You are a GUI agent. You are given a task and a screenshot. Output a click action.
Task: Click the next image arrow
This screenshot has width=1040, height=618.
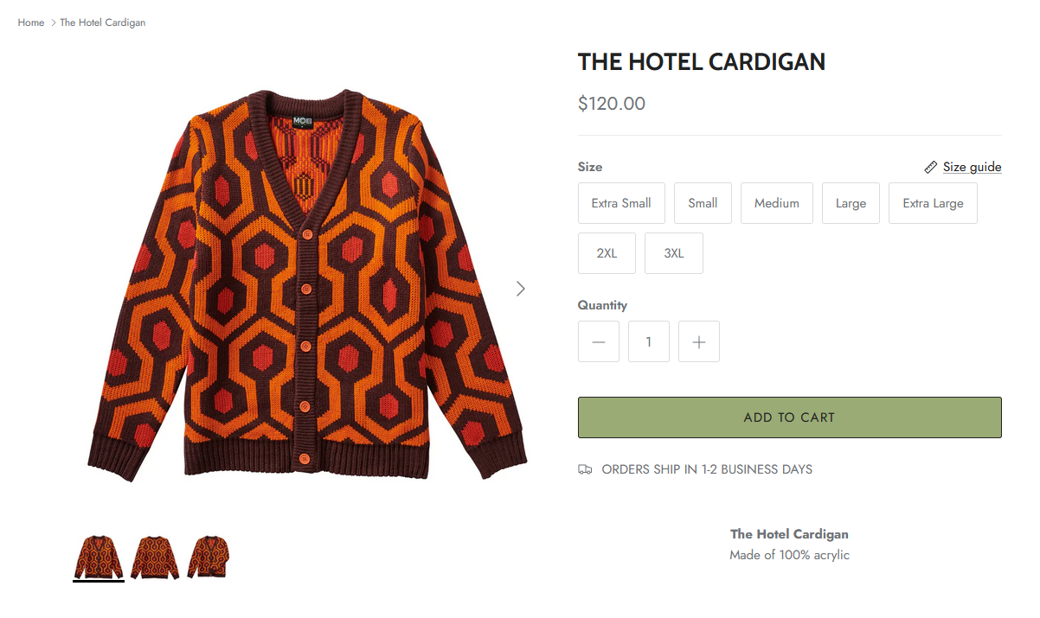coord(520,289)
